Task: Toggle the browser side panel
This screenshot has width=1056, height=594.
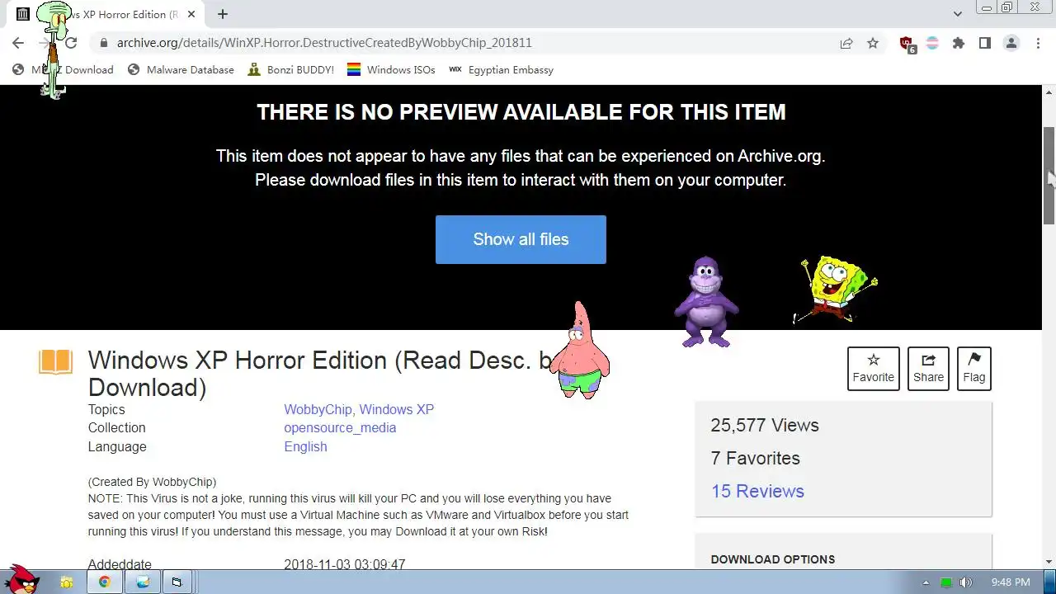Action: coord(984,43)
